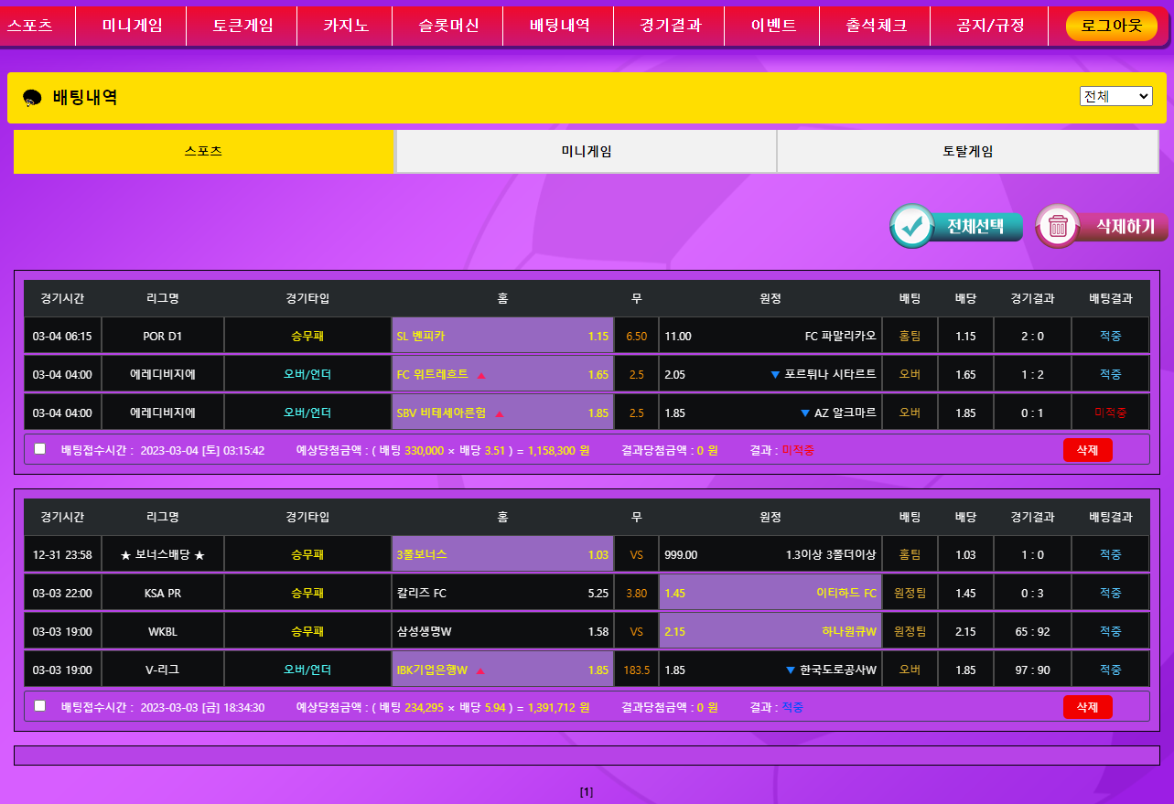This screenshot has height=804, width=1174.
Task: Check the box for the 18:34:30 bet slip
Action: click(x=39, y=706)
